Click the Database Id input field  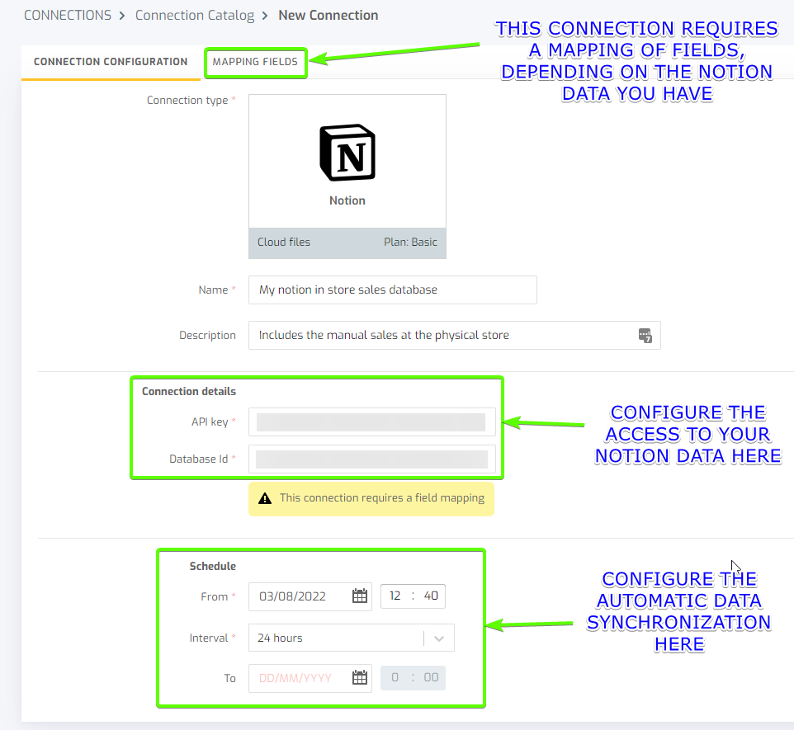371,459
